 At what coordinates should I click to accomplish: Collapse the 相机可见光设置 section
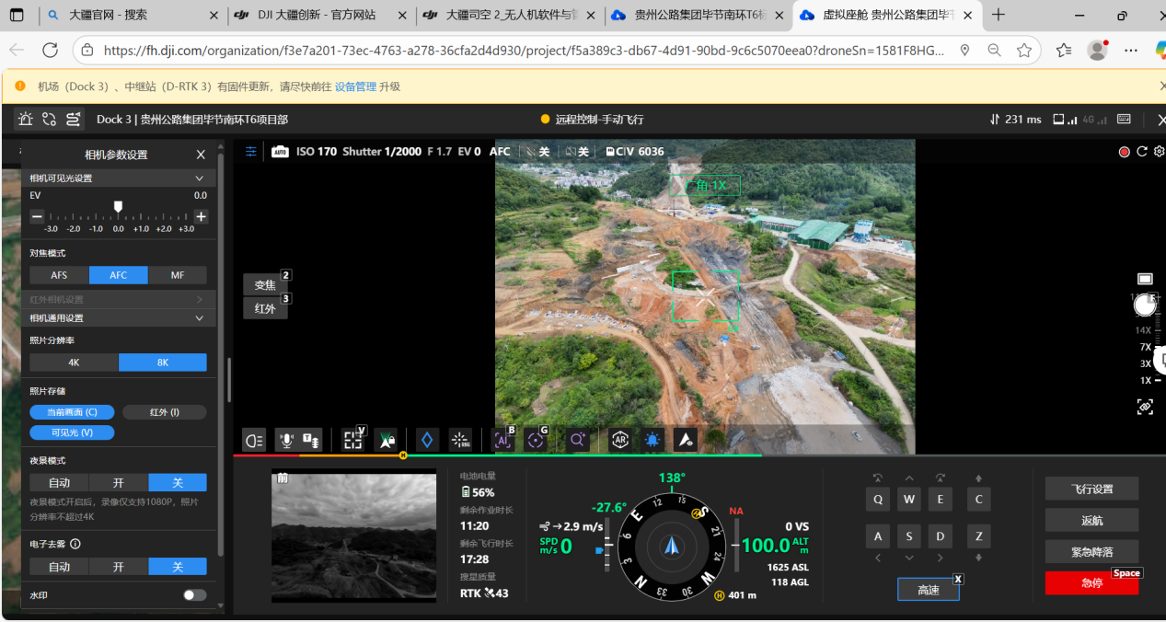(x=199, y=179)
